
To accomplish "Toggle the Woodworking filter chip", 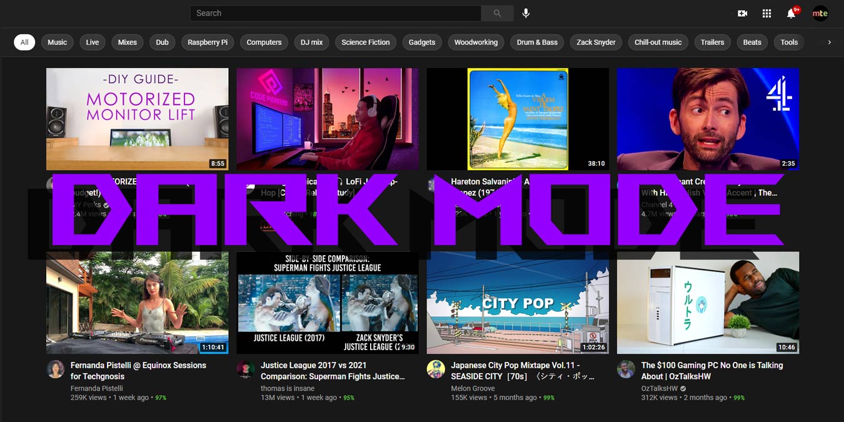I will pyautogui.click(x=476, y=42).
